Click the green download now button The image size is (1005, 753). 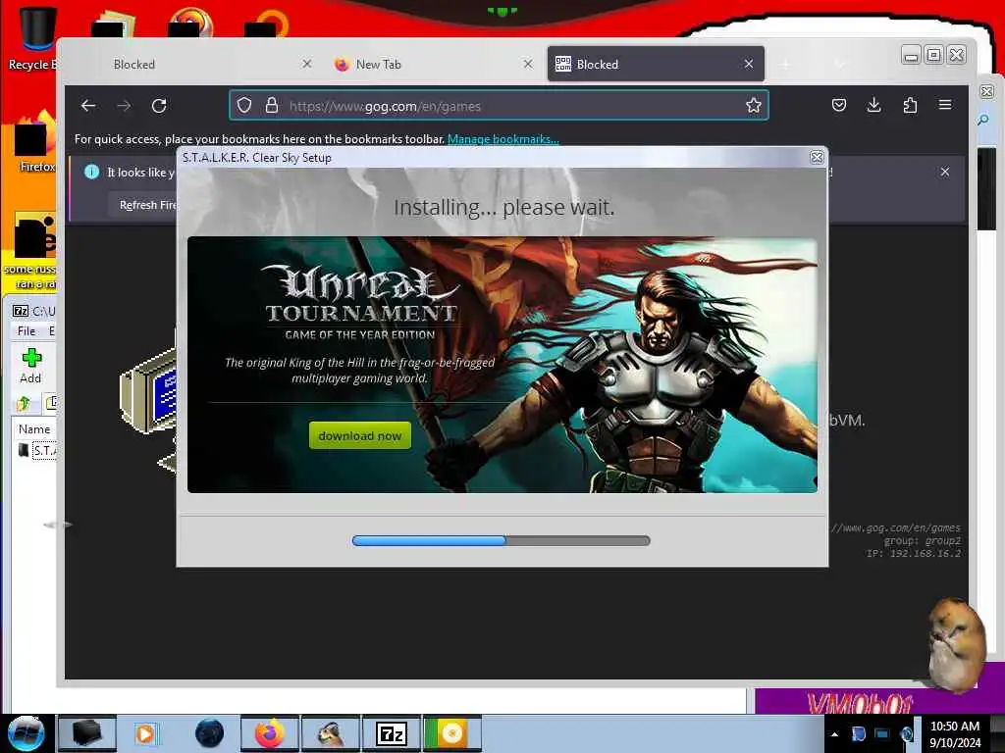click(x=359, y=435)
